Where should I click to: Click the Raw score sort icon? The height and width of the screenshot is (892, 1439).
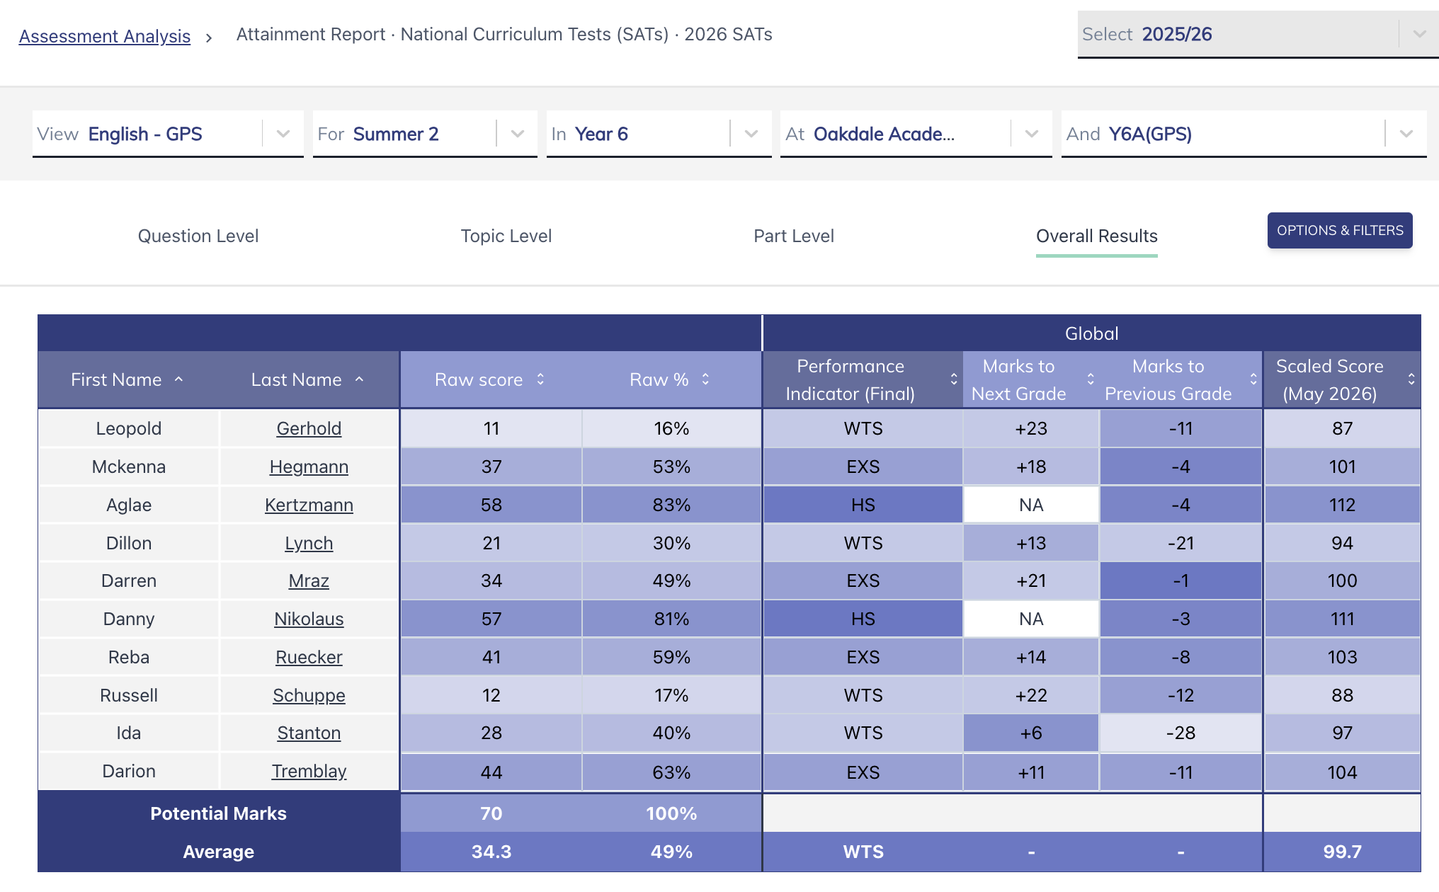coord(540,379)
